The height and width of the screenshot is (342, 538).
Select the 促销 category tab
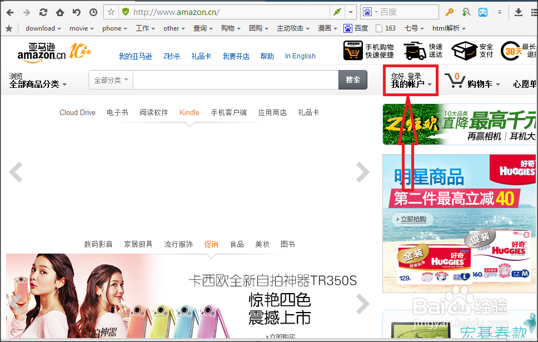(x=211, y=245)
